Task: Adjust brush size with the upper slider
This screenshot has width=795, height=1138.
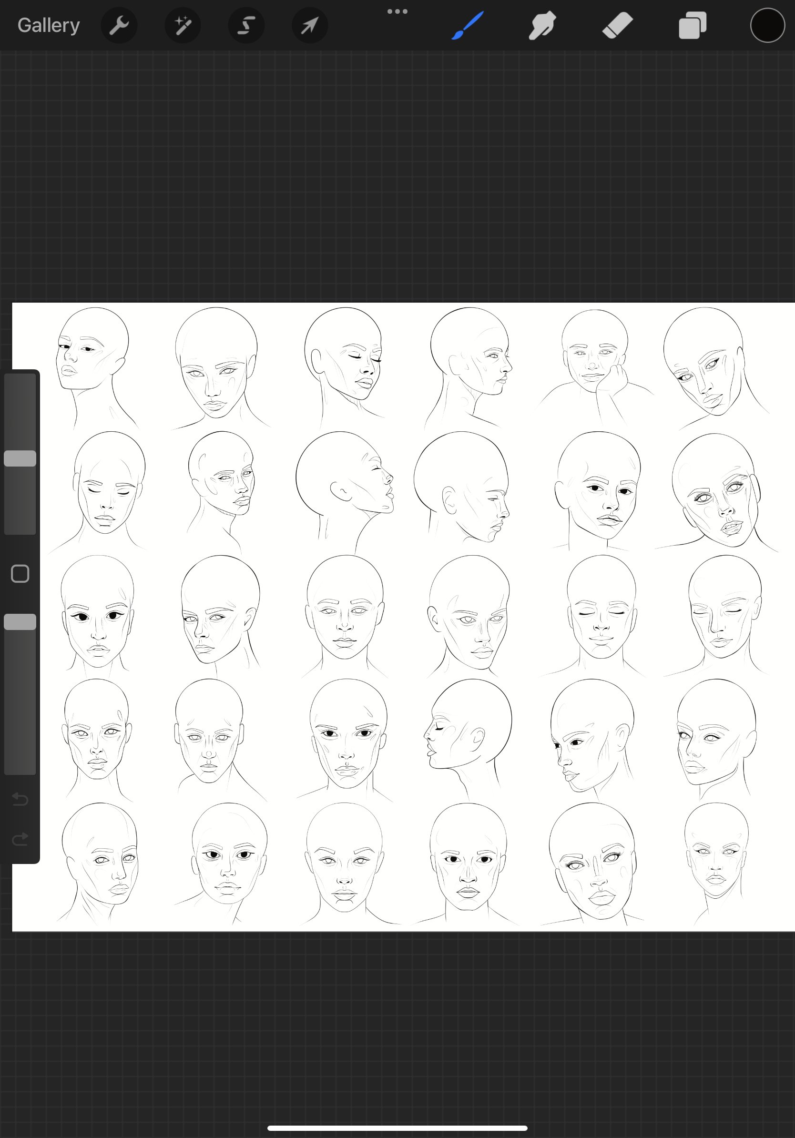Action: [20, 458]
